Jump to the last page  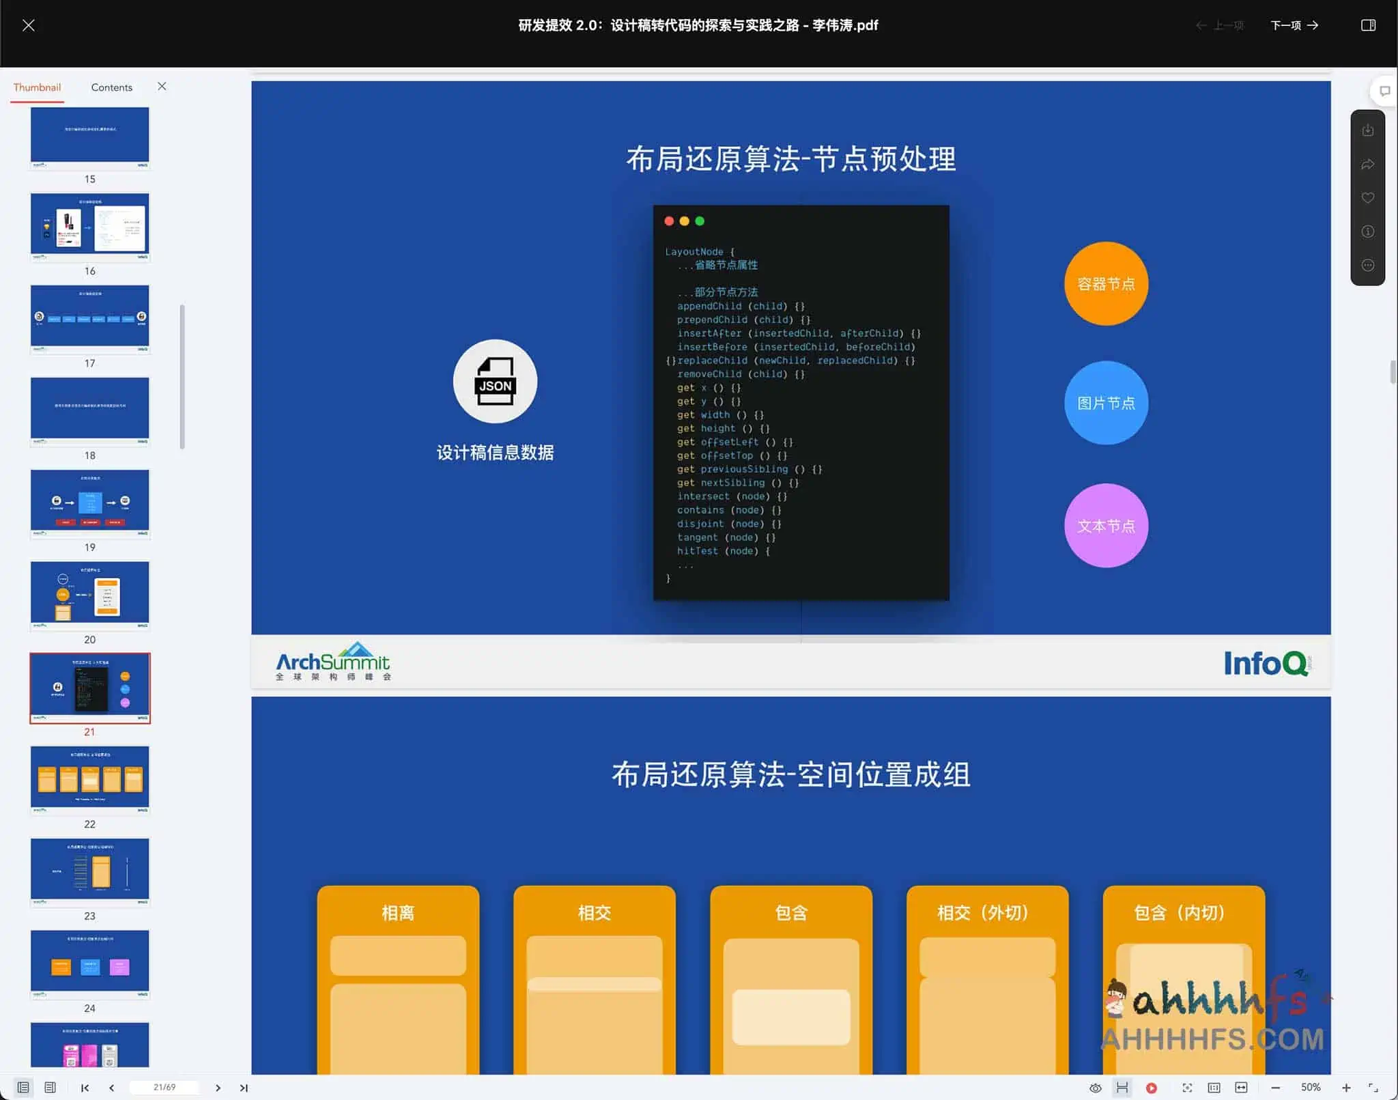pos(244,1088)
